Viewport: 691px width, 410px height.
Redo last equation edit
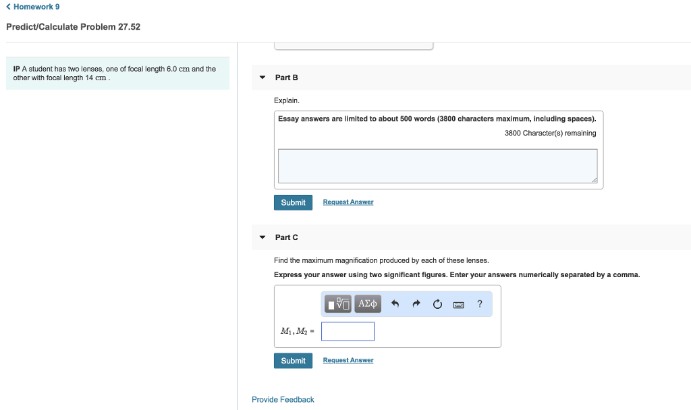416,303
